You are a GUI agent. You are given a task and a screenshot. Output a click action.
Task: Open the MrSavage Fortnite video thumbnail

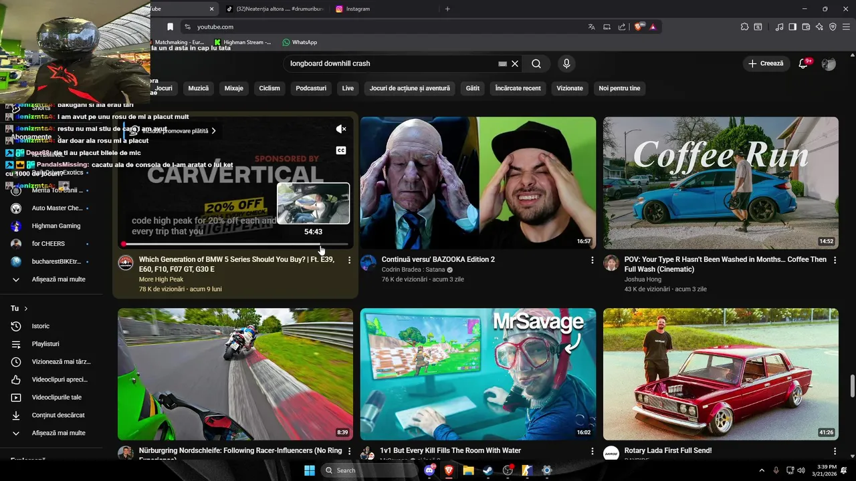(478, 374)
